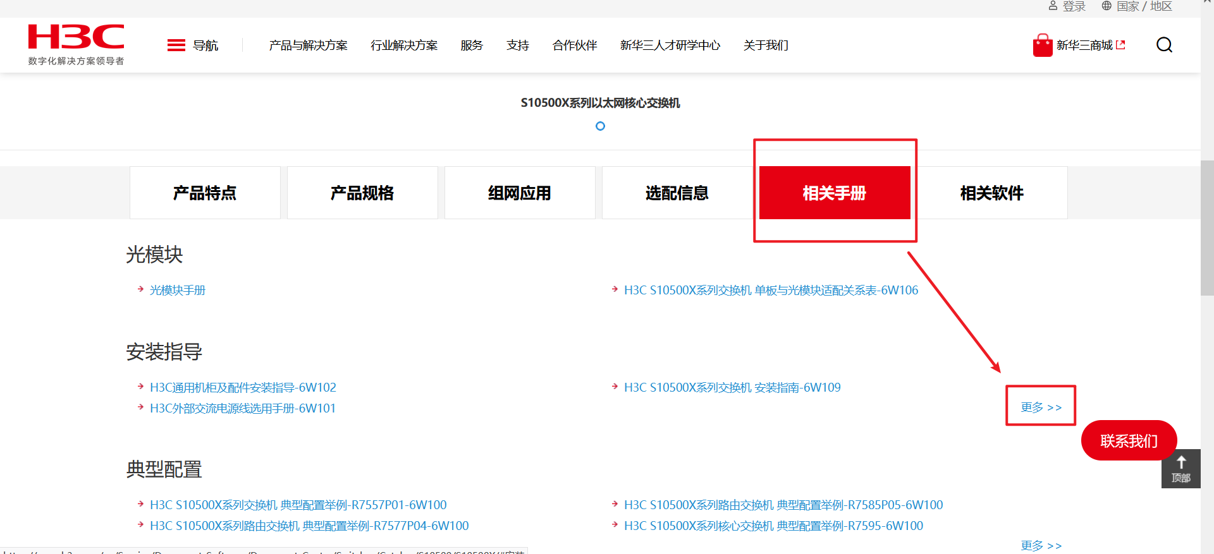Click 更多 >> under 典型配置

(x=1041, y=546)
